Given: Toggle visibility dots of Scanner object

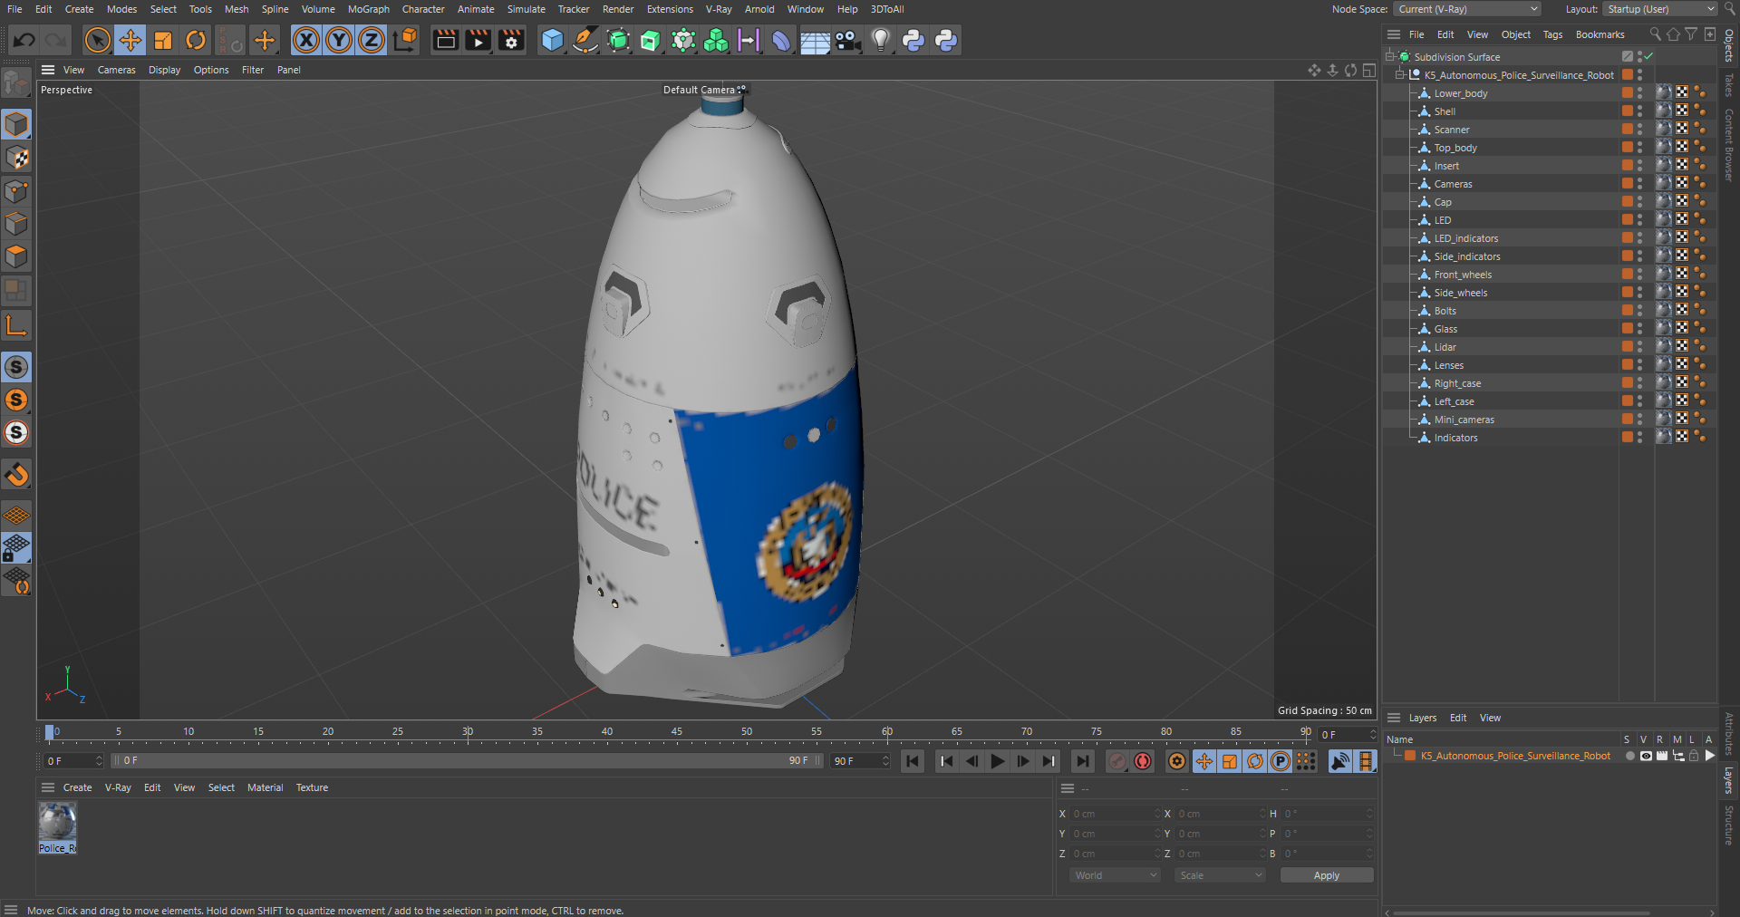Looking at the screenshot, I should [1639, 130].
